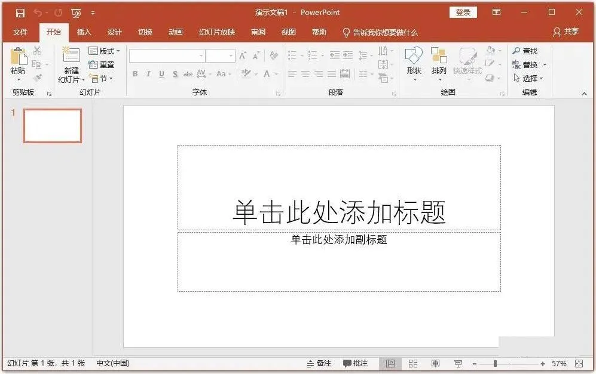Select slide 1 thumbnail
The image size is (596, 374).
(53, 125)
